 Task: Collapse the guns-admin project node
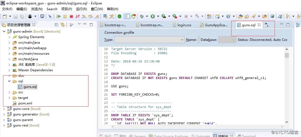[4, 31]
